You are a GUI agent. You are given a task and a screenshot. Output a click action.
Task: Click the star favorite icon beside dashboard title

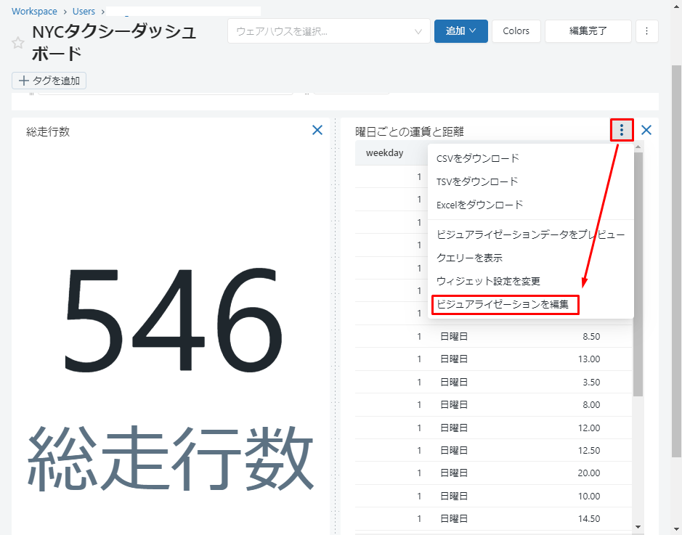[18, 43]
